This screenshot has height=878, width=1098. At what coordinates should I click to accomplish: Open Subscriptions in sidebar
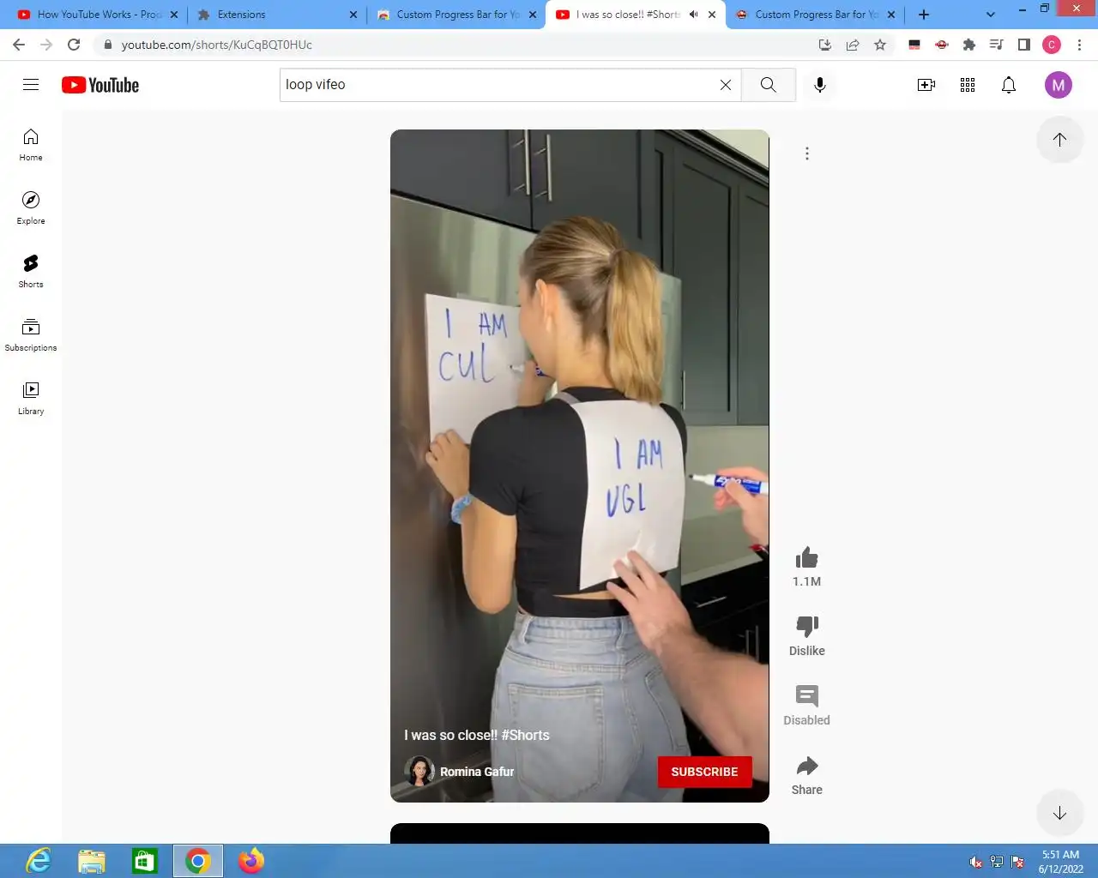[31, 335]
